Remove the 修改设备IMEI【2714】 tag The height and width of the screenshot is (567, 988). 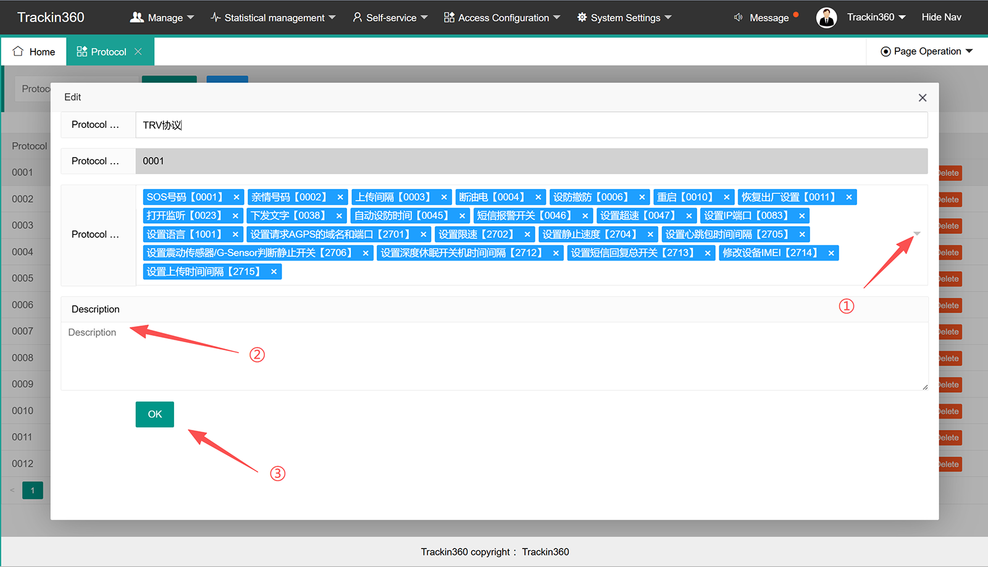tap(831, 253)
